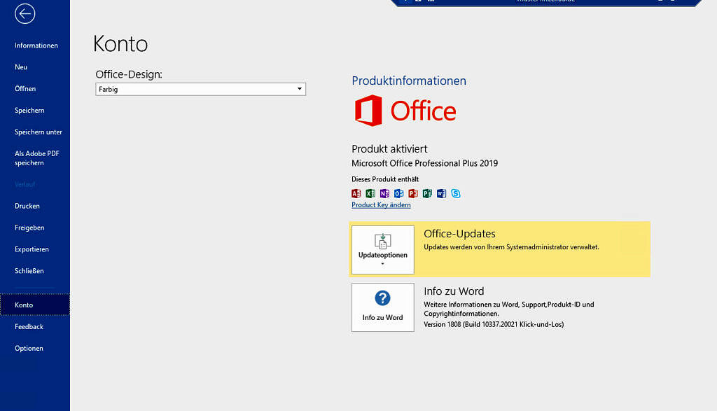This screenshot has height=411, width=717.
Task: Click the Skype for Business icon
Action: (x=456, y=193)
